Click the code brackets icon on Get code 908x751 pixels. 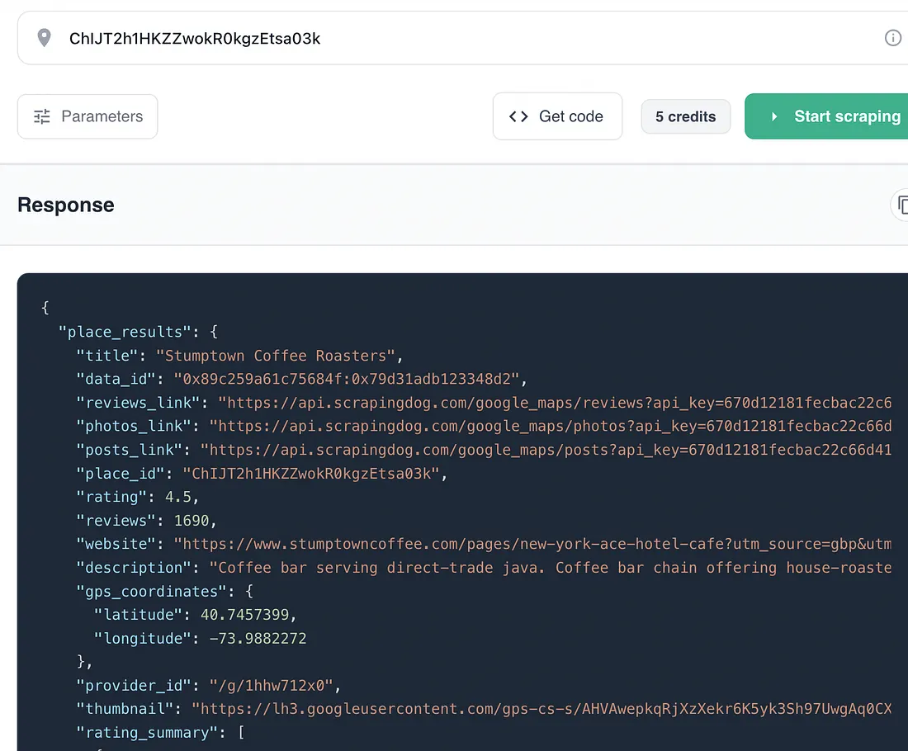point(519,116)
